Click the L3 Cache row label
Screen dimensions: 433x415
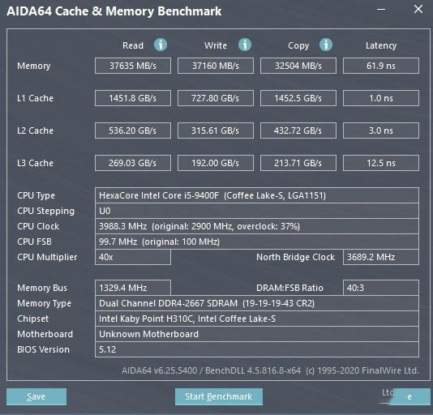point(35,163)
